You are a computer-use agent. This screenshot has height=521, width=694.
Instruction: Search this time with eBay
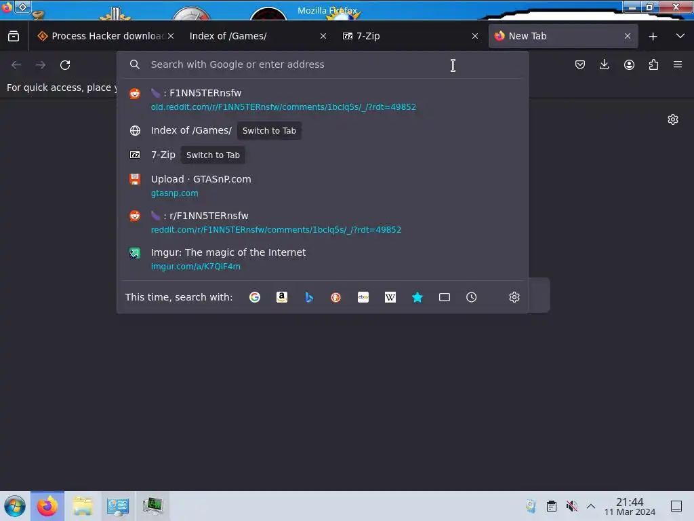[x=363, y=297]
